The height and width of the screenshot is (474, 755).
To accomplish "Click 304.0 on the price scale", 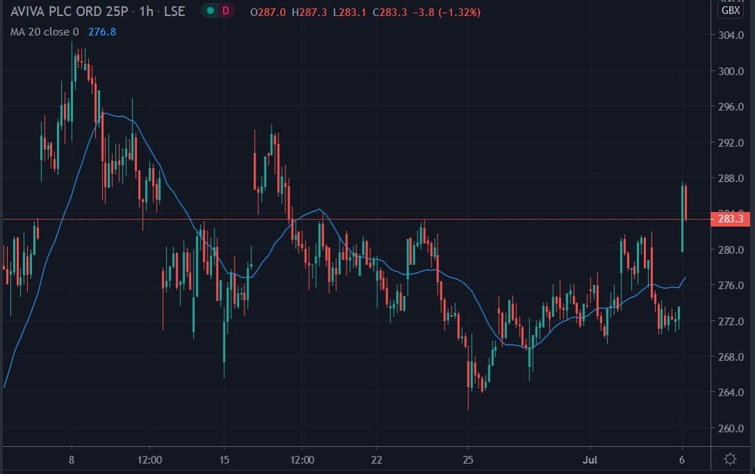I will [731, 35].
